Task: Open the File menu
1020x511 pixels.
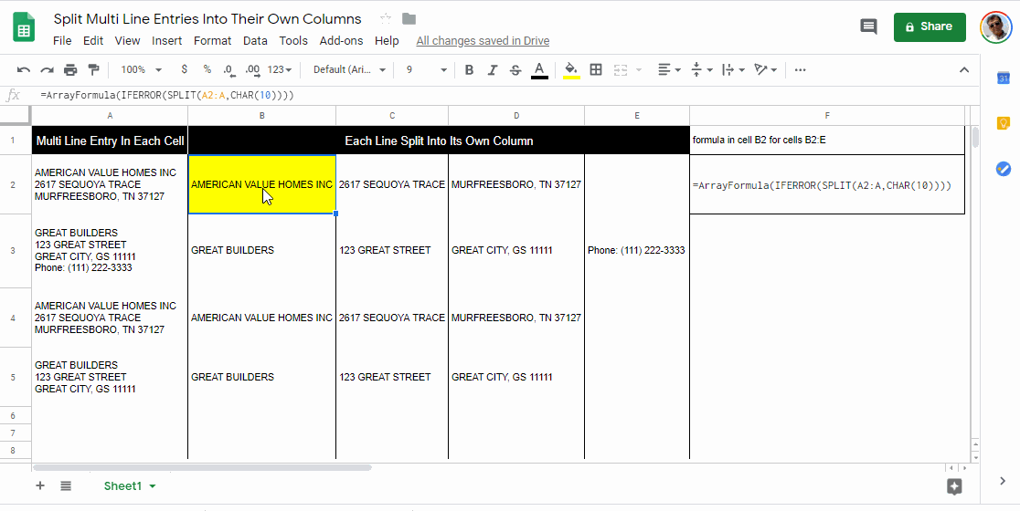Action: (62, 40)
